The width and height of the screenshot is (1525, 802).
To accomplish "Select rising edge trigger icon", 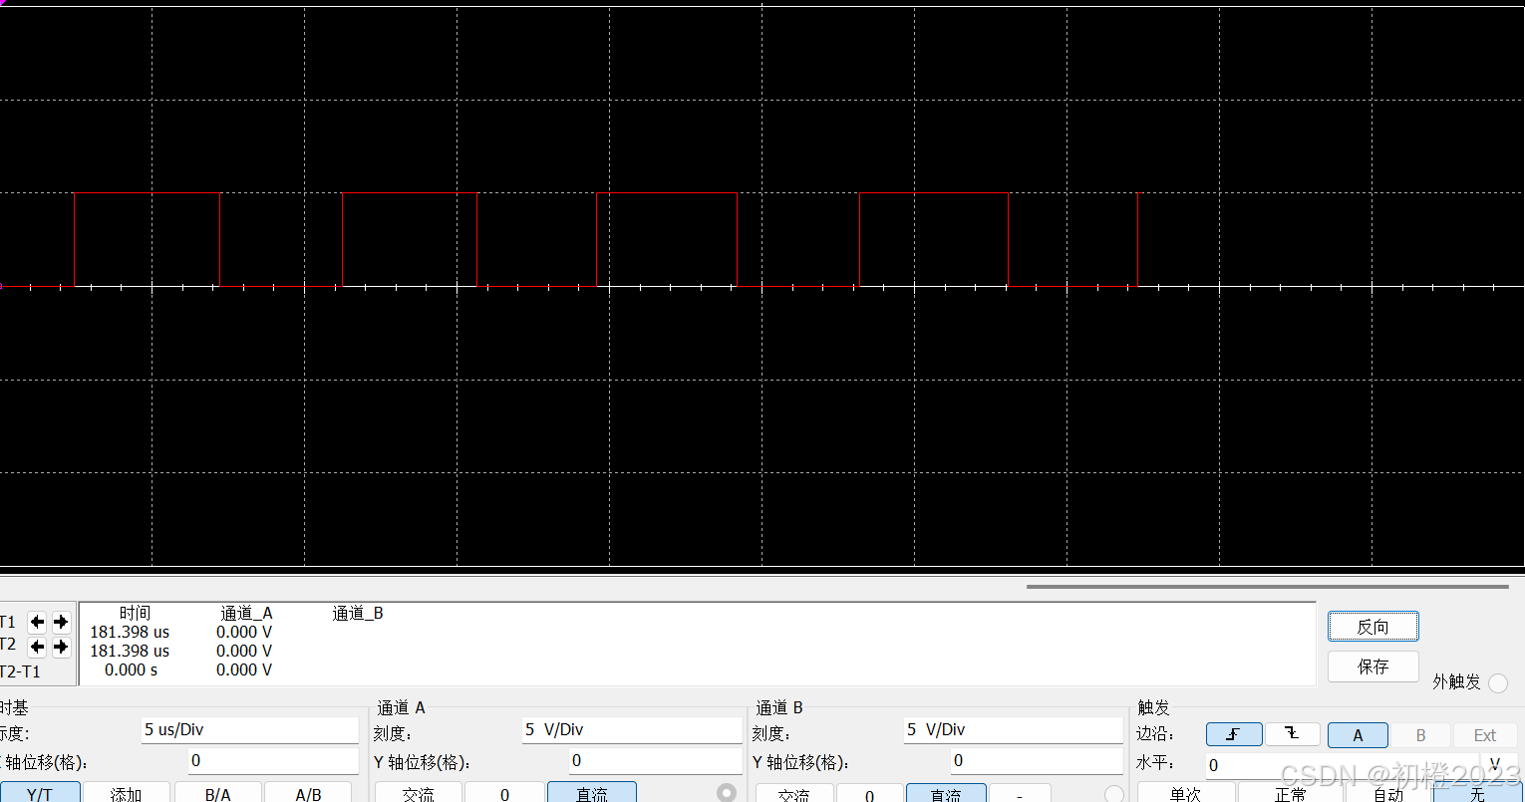I will tap(1234, 734).
